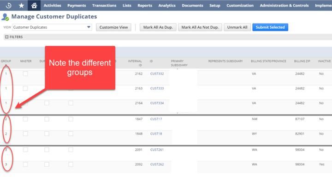
Task: Open customer link CUST262
Action: coord(157,165)
